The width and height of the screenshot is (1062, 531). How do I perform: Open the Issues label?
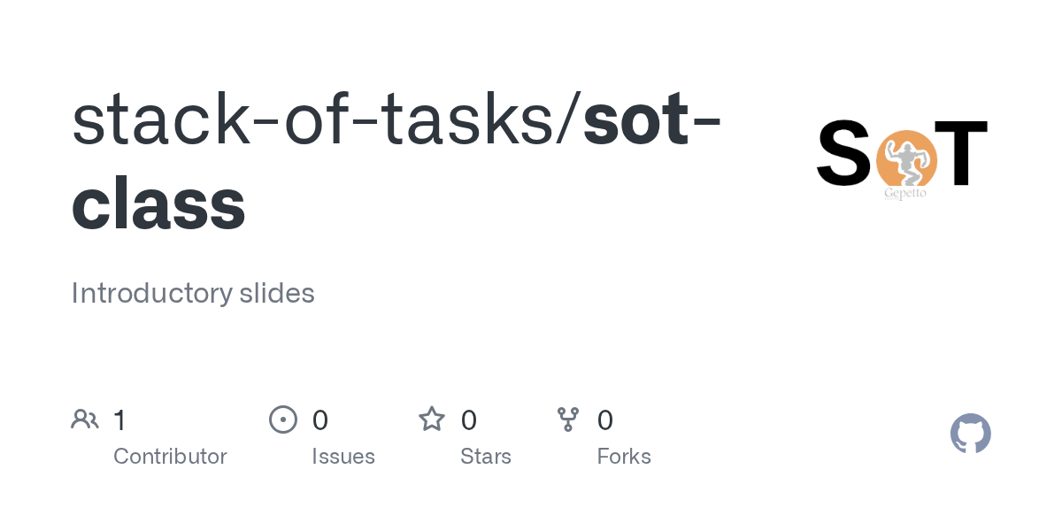[x=343, y=457]
